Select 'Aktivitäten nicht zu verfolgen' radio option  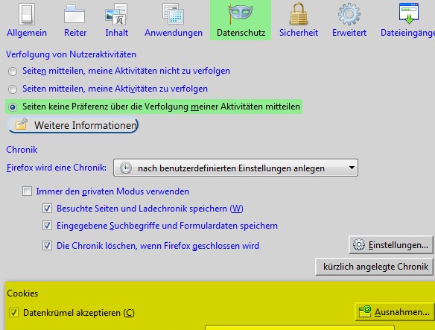pyautogui.click(x=13, y=72)
